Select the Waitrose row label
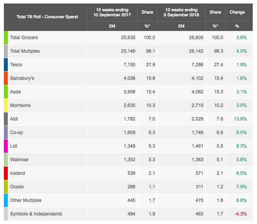 pos(19,160)
